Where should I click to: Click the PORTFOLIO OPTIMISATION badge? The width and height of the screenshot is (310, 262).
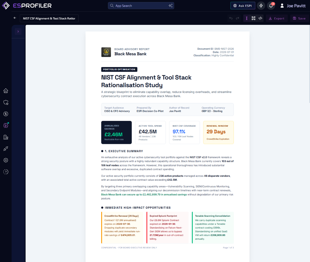coord(119,69)
